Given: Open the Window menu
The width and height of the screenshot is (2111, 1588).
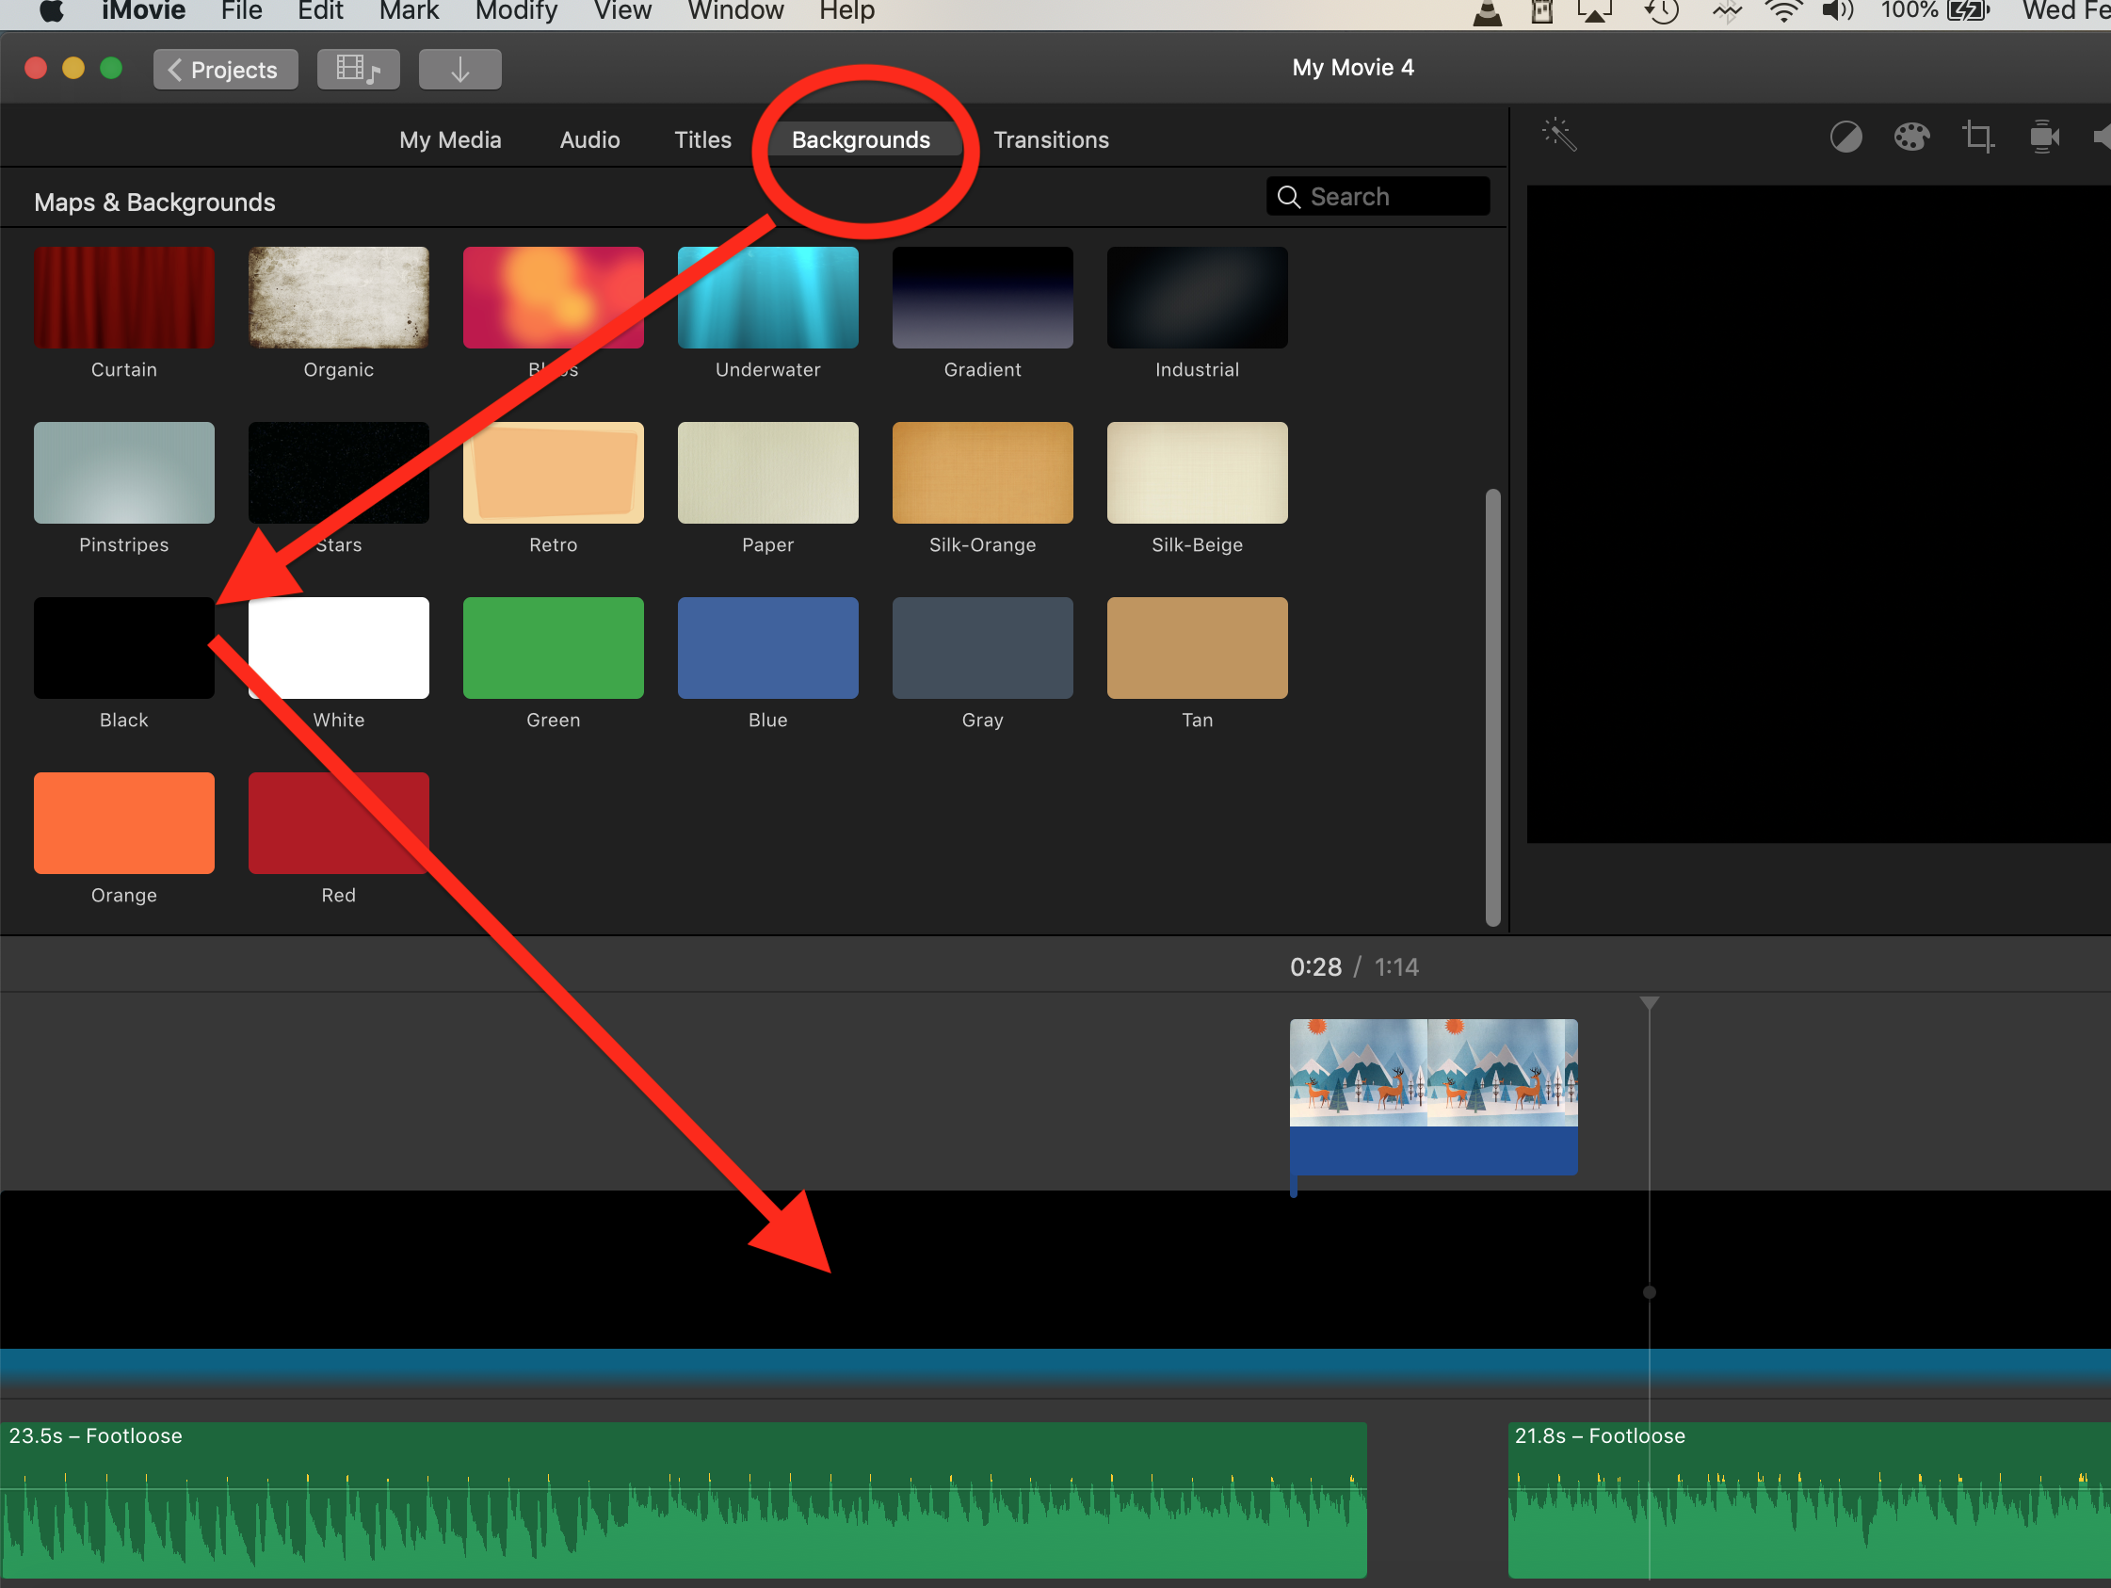Looking at the screenshot, I should click(x=734, y=11).
